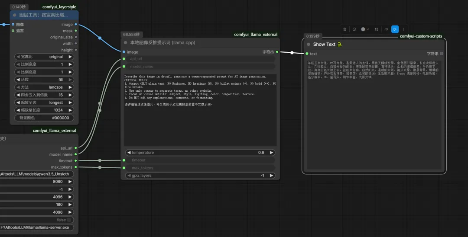The image size is (468, 237).
Task: Open the 适应 fill combo
Action: click(44, 80)
